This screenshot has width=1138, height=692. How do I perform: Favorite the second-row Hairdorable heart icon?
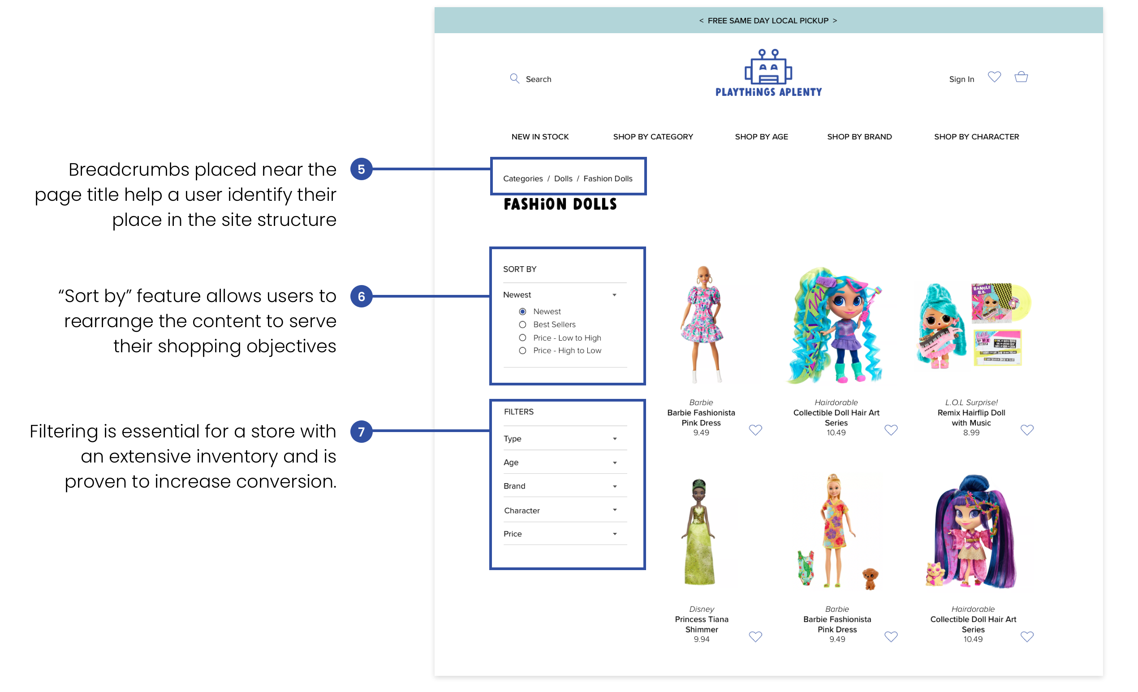point(1027,636)
